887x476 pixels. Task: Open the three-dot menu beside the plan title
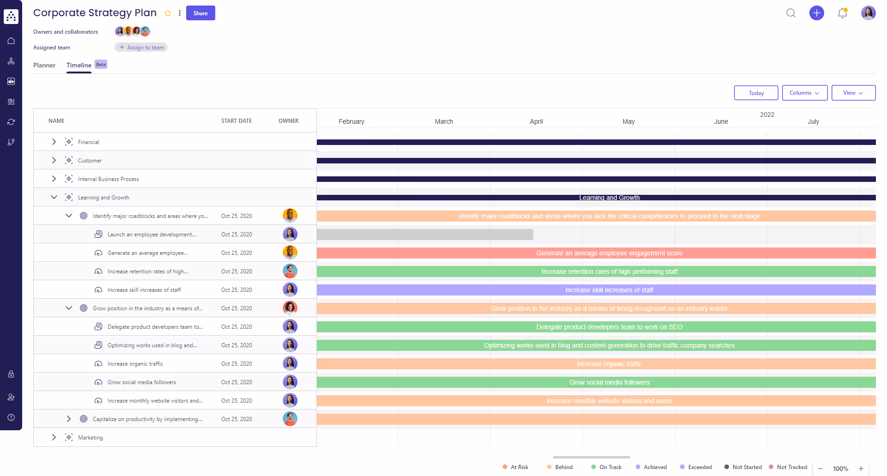point(180,13)
